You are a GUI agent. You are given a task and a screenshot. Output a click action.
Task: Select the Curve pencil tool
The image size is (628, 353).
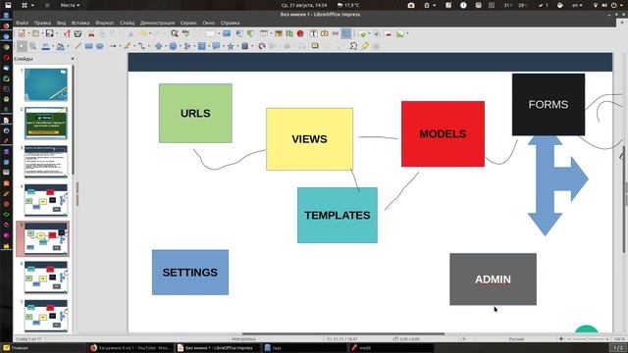(128, 46)
